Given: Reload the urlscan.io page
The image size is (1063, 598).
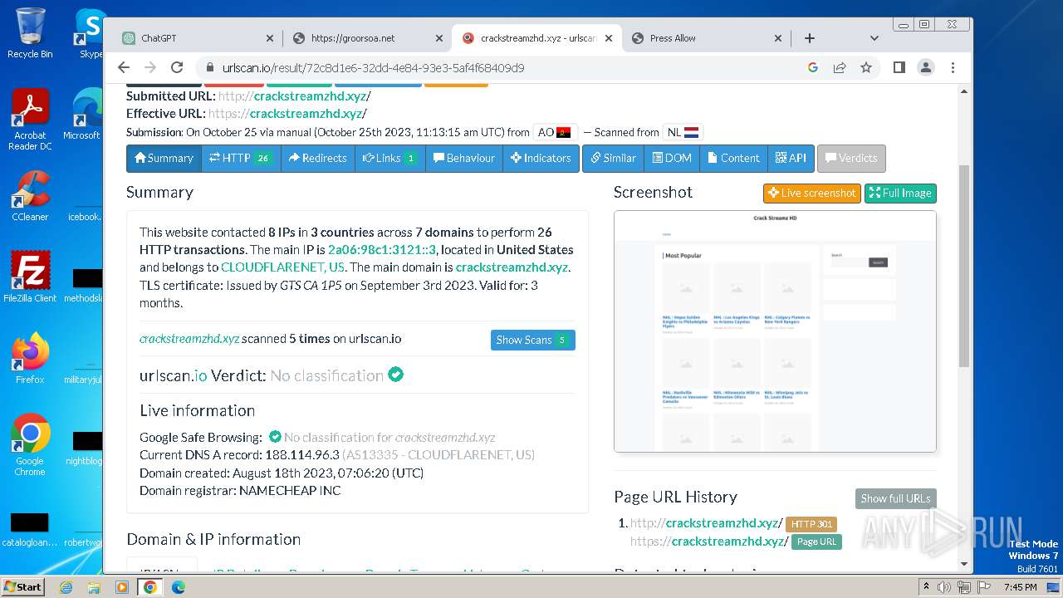Looking at the screenshot, I should tap(177, 67).
